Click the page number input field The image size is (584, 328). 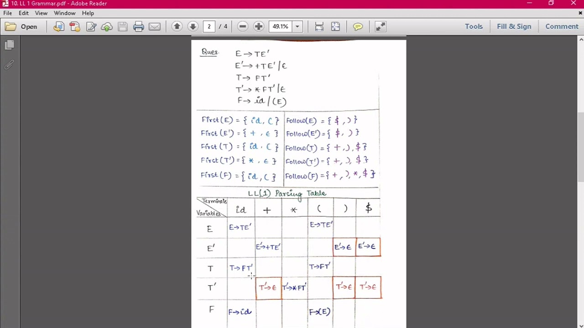coord(209,26)
